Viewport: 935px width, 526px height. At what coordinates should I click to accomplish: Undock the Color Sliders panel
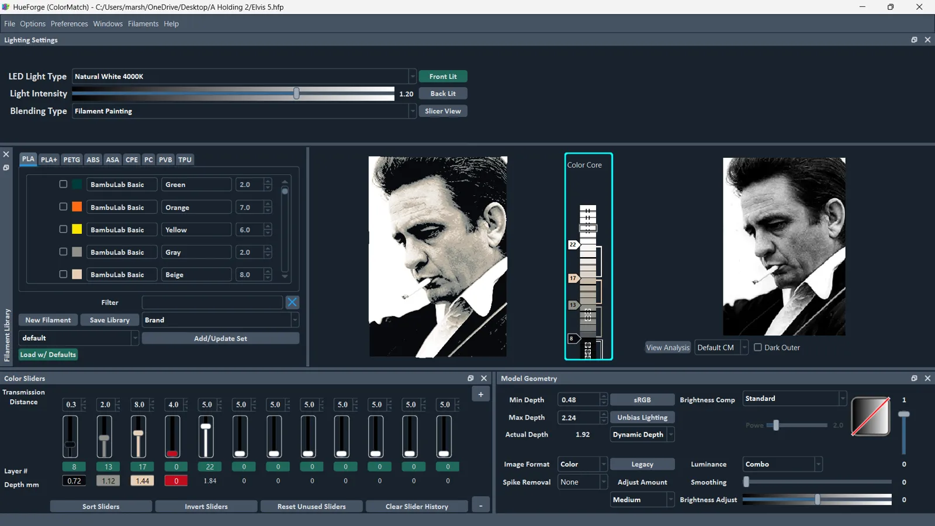coord(470,378)
